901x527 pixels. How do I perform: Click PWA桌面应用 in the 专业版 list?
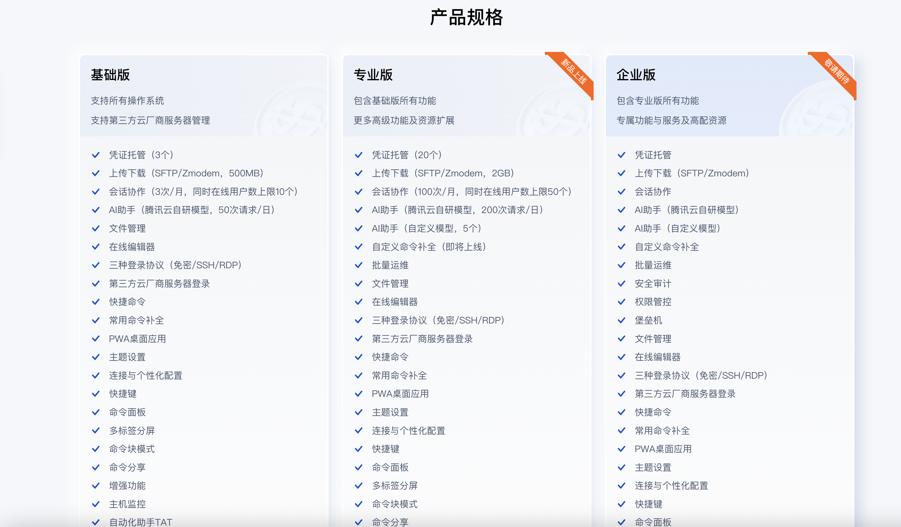point(400,394)
